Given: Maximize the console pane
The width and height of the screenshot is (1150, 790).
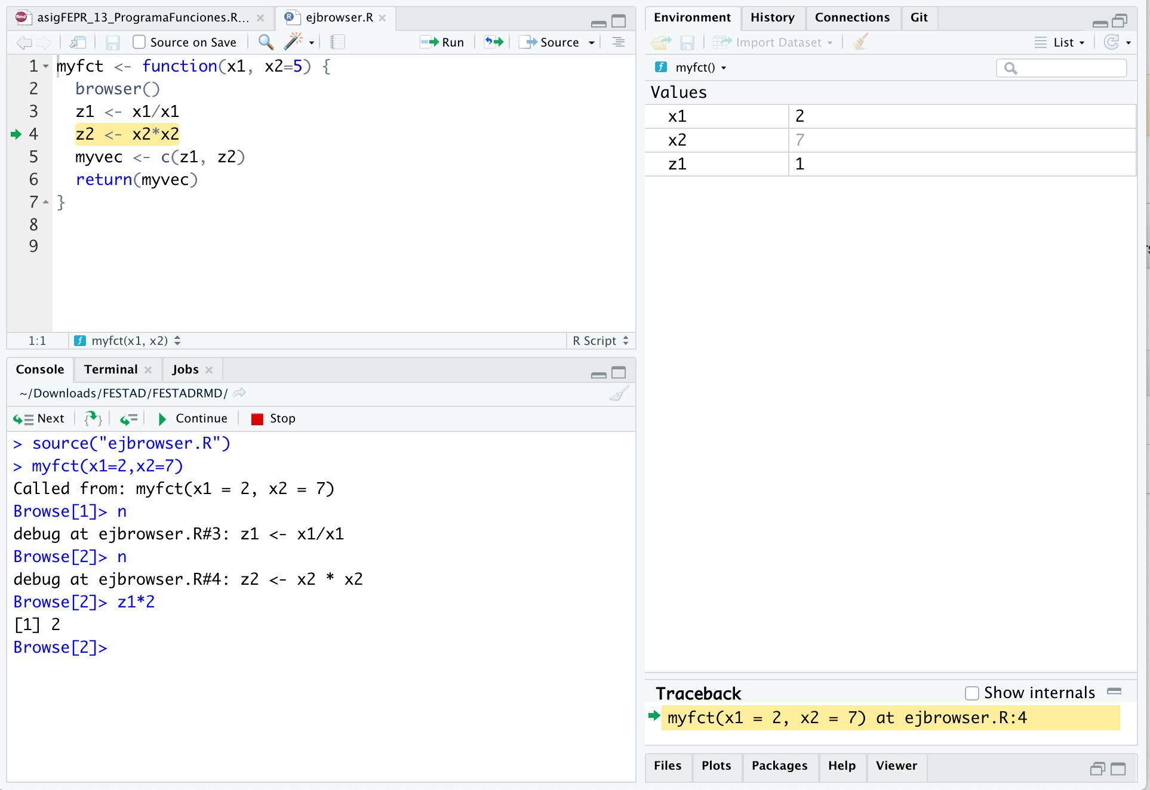Looking at the screenshot, I should point(619,372).
